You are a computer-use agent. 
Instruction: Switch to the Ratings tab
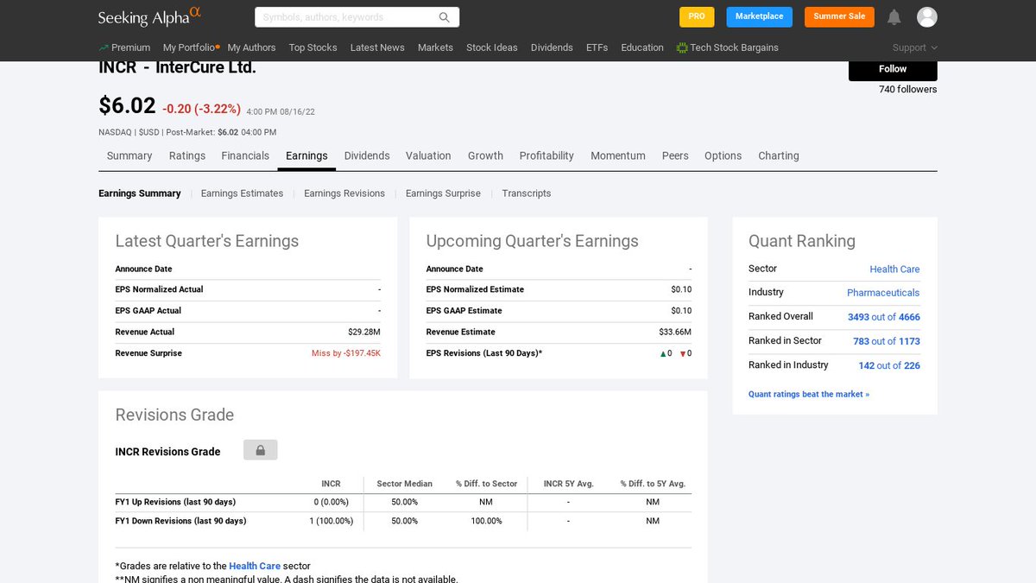pos(187,155)
